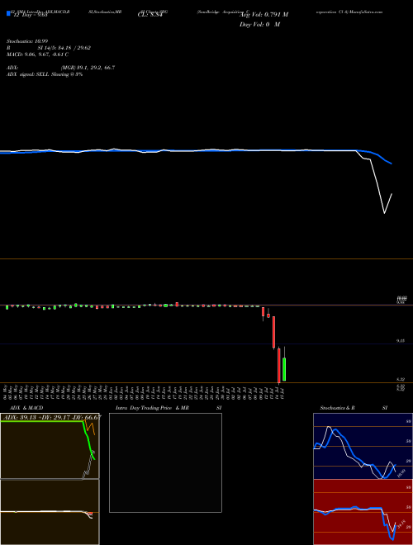This screenshot has width=413, height=545.
Task: Click the 'Intra Day Trading Price & MRSI' title
Action: tap(169, 408)
